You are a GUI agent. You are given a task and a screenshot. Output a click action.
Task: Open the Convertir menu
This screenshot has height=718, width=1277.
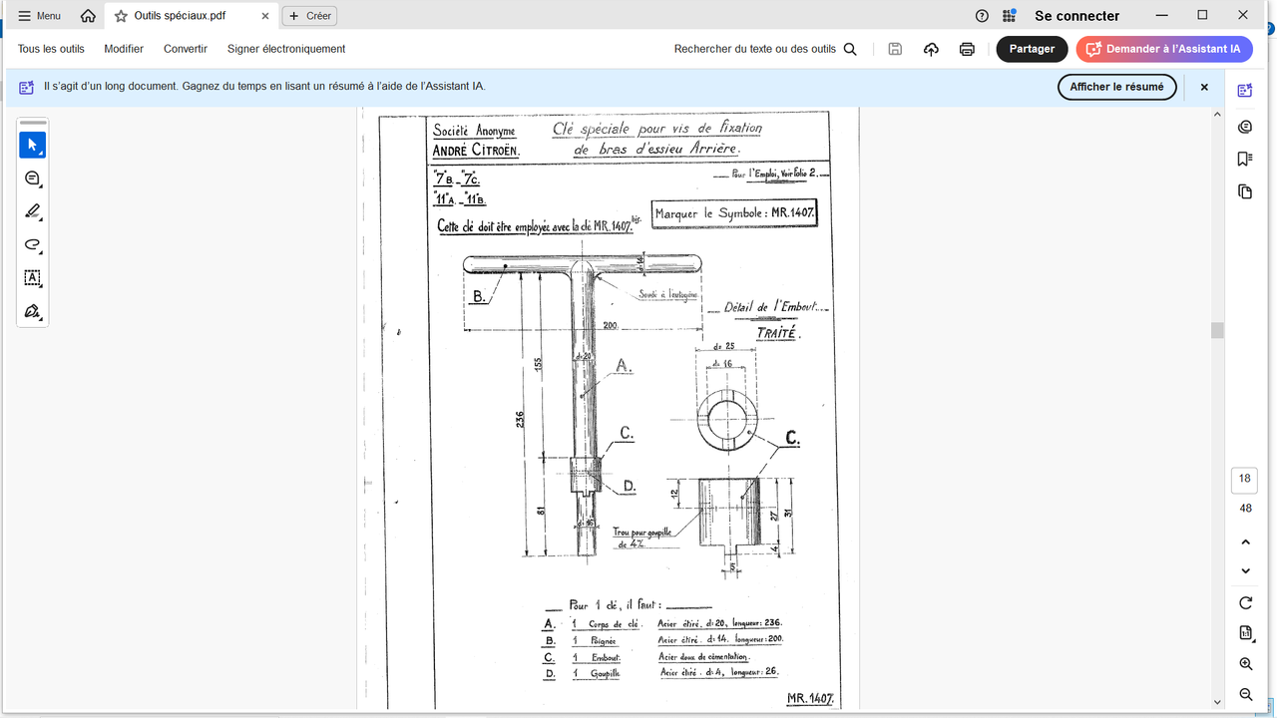point(186,49)
